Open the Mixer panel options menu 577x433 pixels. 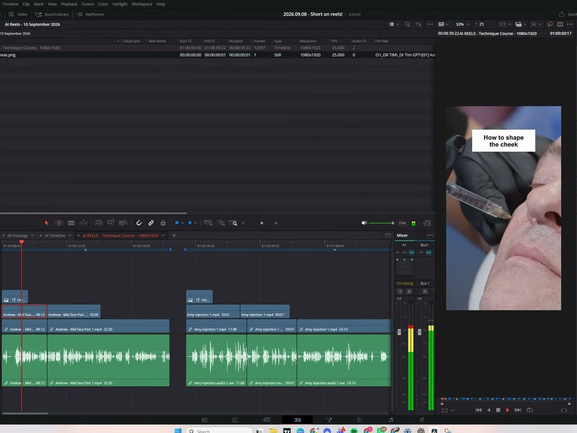click(429, 235)
